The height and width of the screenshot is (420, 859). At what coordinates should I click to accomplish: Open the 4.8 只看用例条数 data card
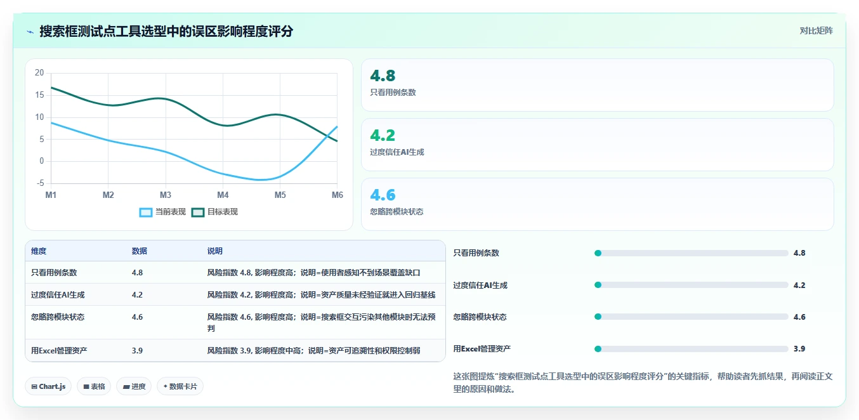[x=597, y=85]
